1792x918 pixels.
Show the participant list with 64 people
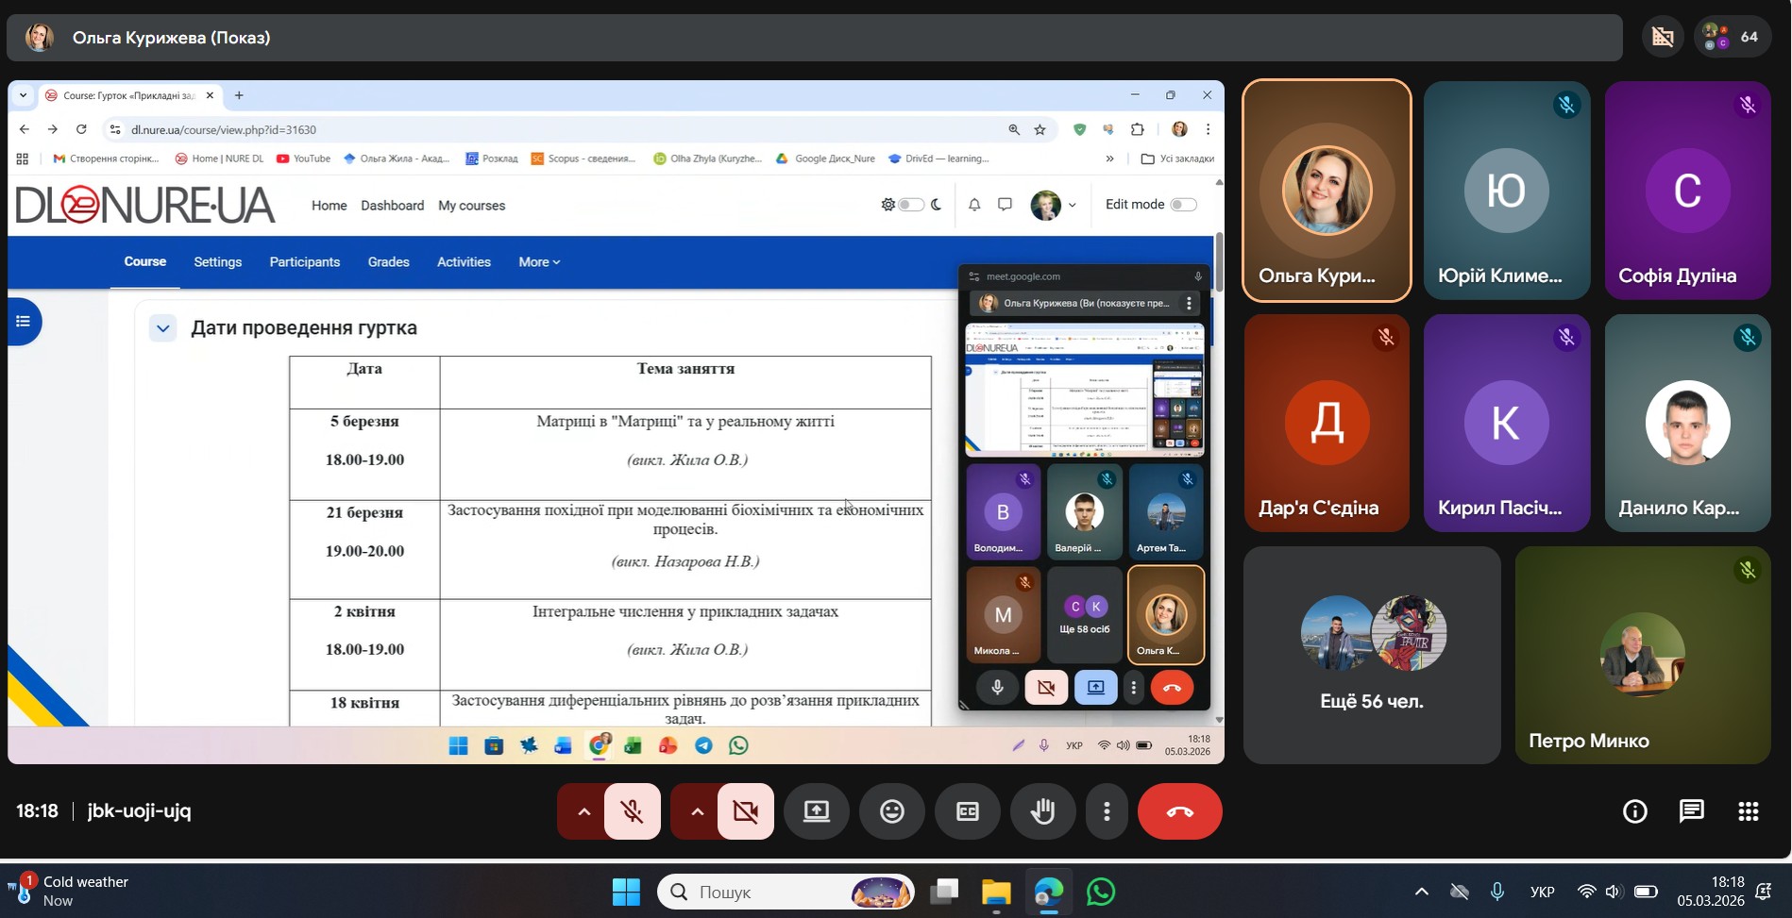(x=1732, y=38)
